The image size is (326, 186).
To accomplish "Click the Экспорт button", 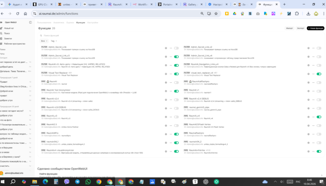I will click(x=301, y=28).
